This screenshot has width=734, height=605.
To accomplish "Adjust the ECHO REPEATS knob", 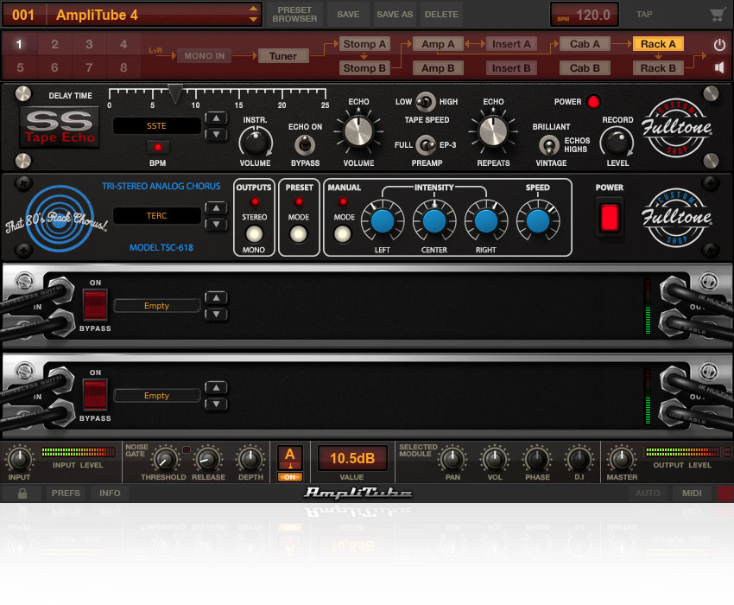I will (x=493, y=131).
